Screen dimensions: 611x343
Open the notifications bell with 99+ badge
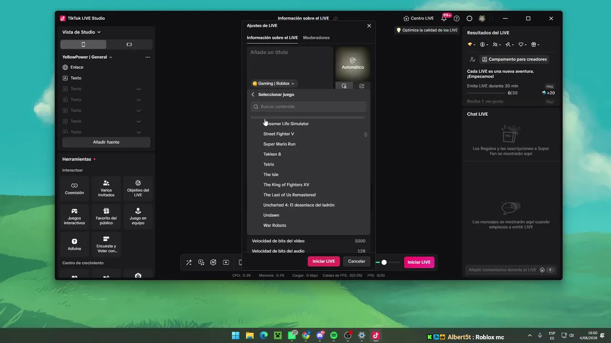tap(444, 18)
